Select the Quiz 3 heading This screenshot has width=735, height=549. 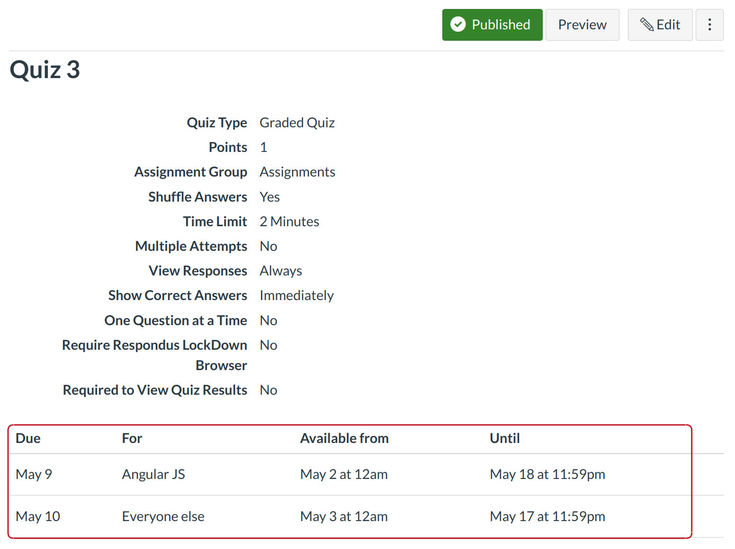(x=45, y=70)
